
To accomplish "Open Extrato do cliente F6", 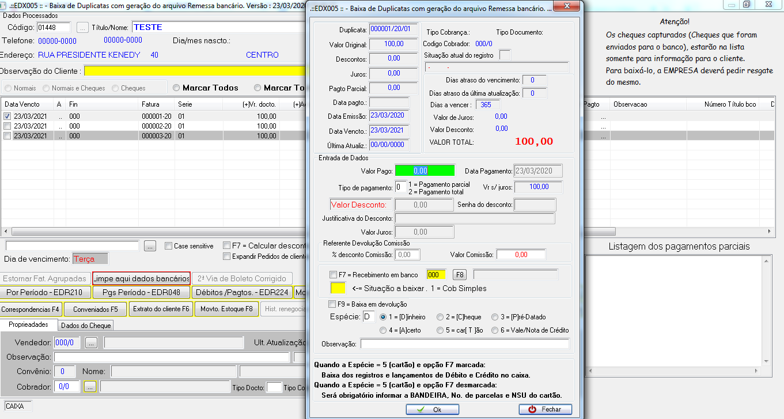I will (161, 309).
